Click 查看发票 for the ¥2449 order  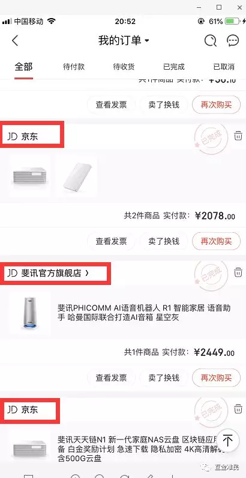(x=111, y=378)
